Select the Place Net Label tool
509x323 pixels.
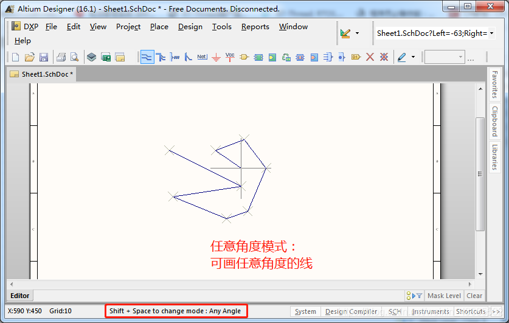tap(202, 57)
